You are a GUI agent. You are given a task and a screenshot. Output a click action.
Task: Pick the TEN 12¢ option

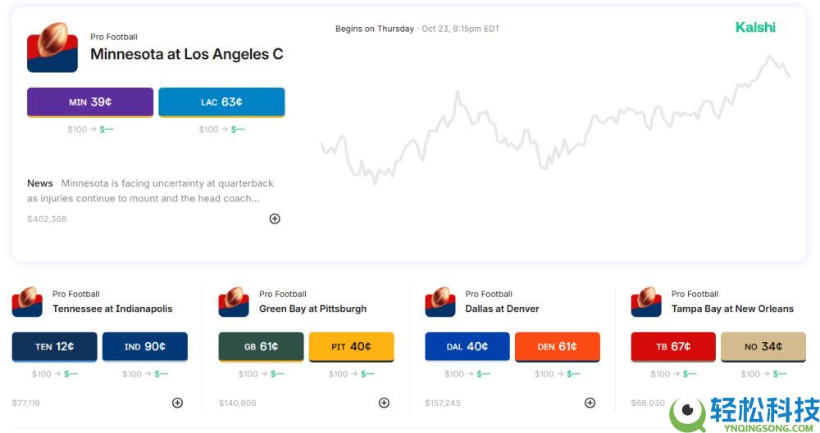pyautogui.click(x=55, y=346)
